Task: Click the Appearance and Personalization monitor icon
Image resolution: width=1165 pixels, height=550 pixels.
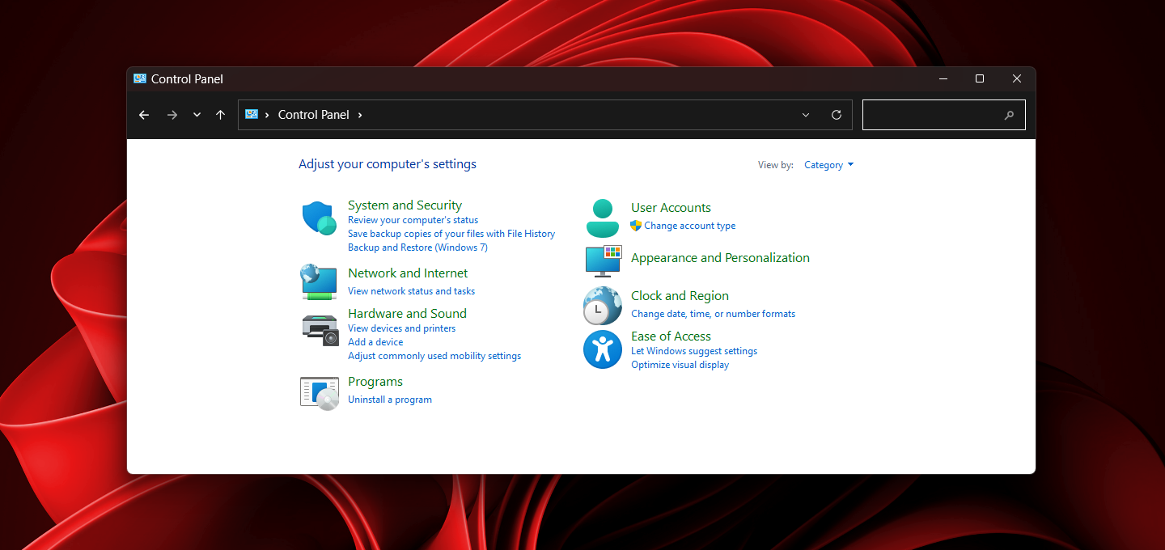Action: pyautogui.click(x=602, y=261)
